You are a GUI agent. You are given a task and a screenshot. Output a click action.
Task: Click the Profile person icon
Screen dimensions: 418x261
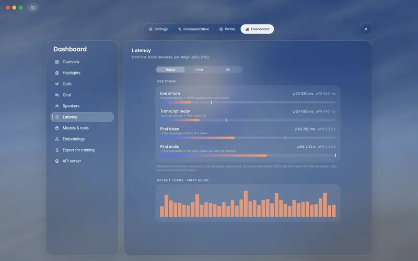click(221, 29)
